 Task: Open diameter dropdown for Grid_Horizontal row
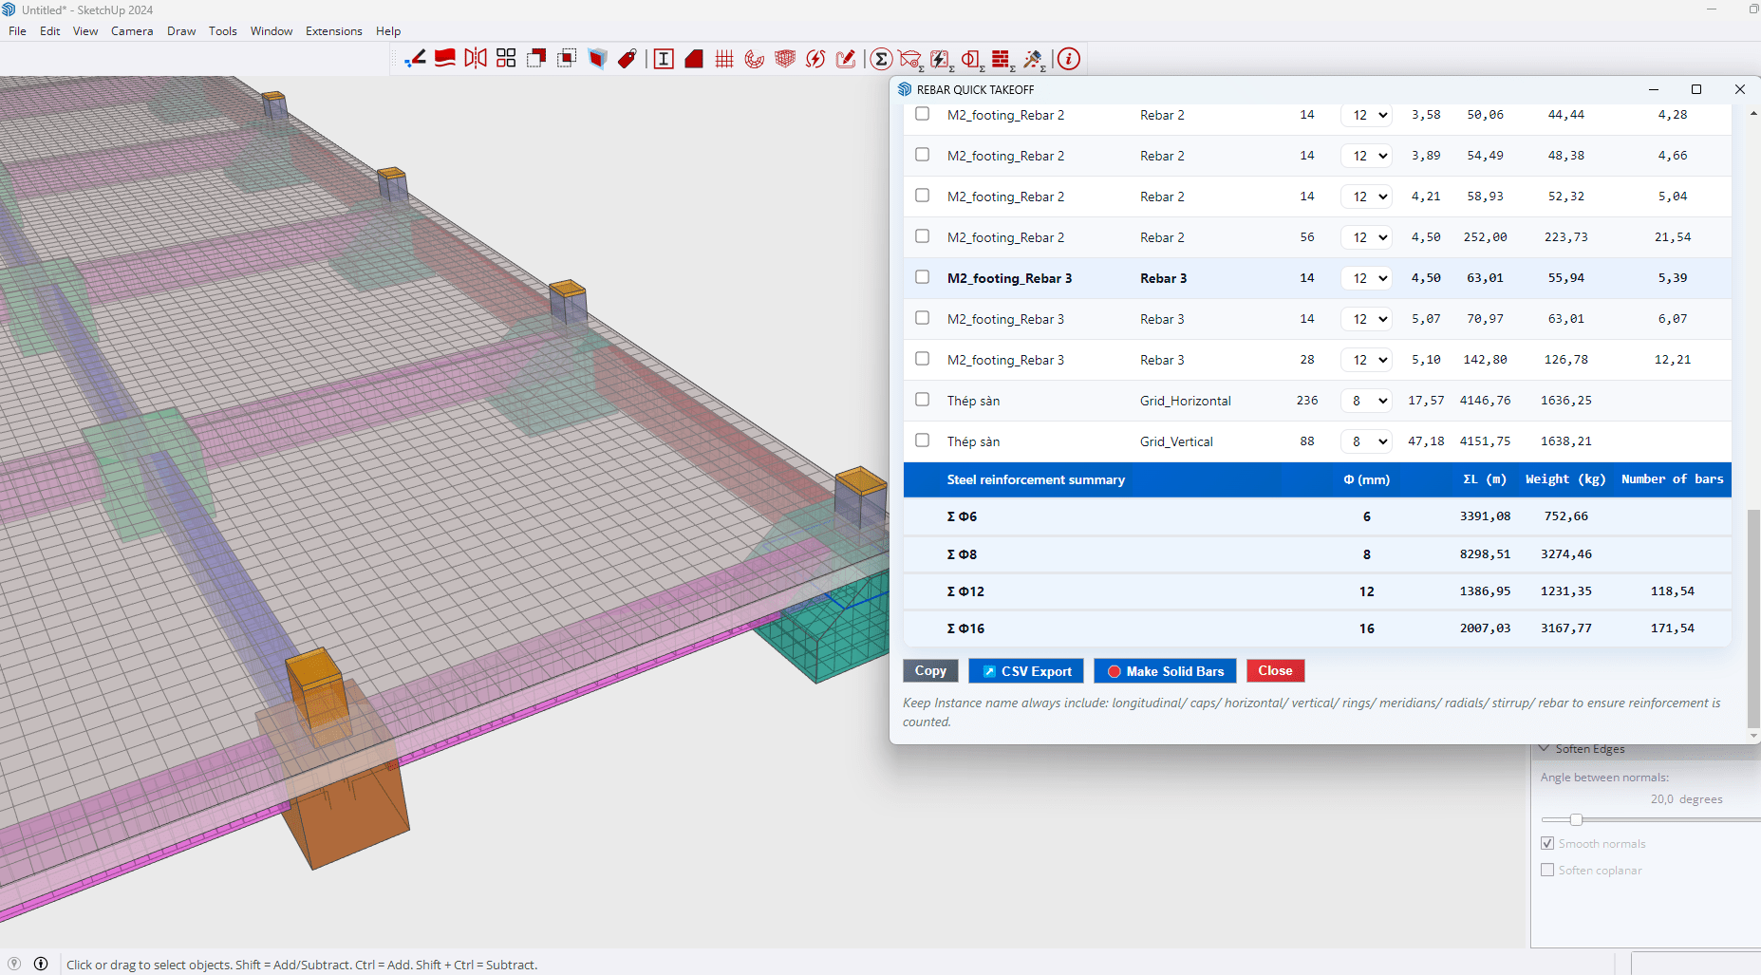click(1366, 401)
